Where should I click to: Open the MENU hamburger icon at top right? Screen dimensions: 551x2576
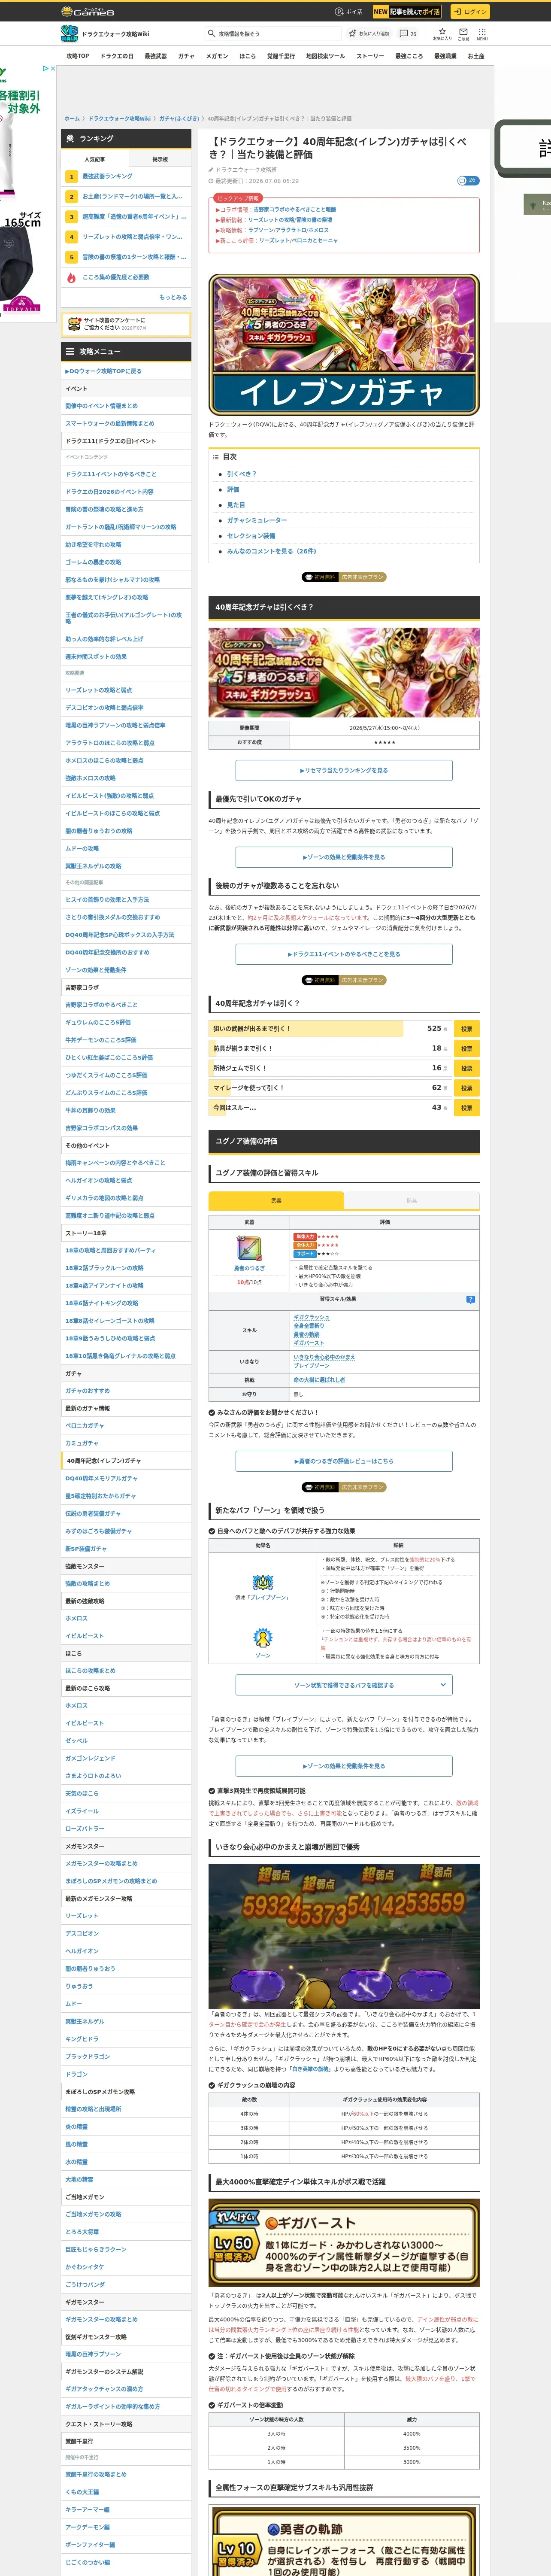(x=482, y=33)
